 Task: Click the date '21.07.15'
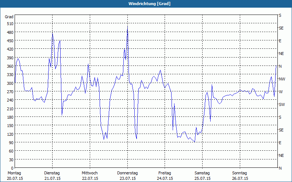pyautogui.click(x=53, y=178)
